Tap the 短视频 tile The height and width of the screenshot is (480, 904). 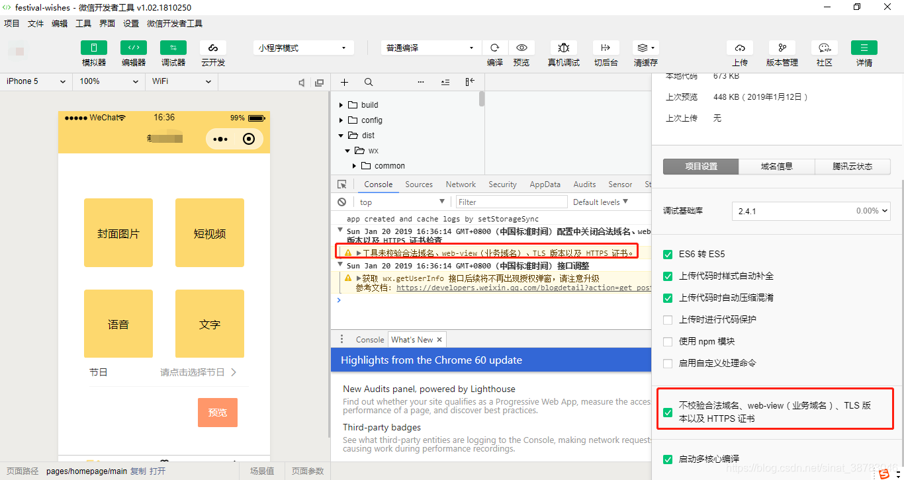(x=210, y=233)
